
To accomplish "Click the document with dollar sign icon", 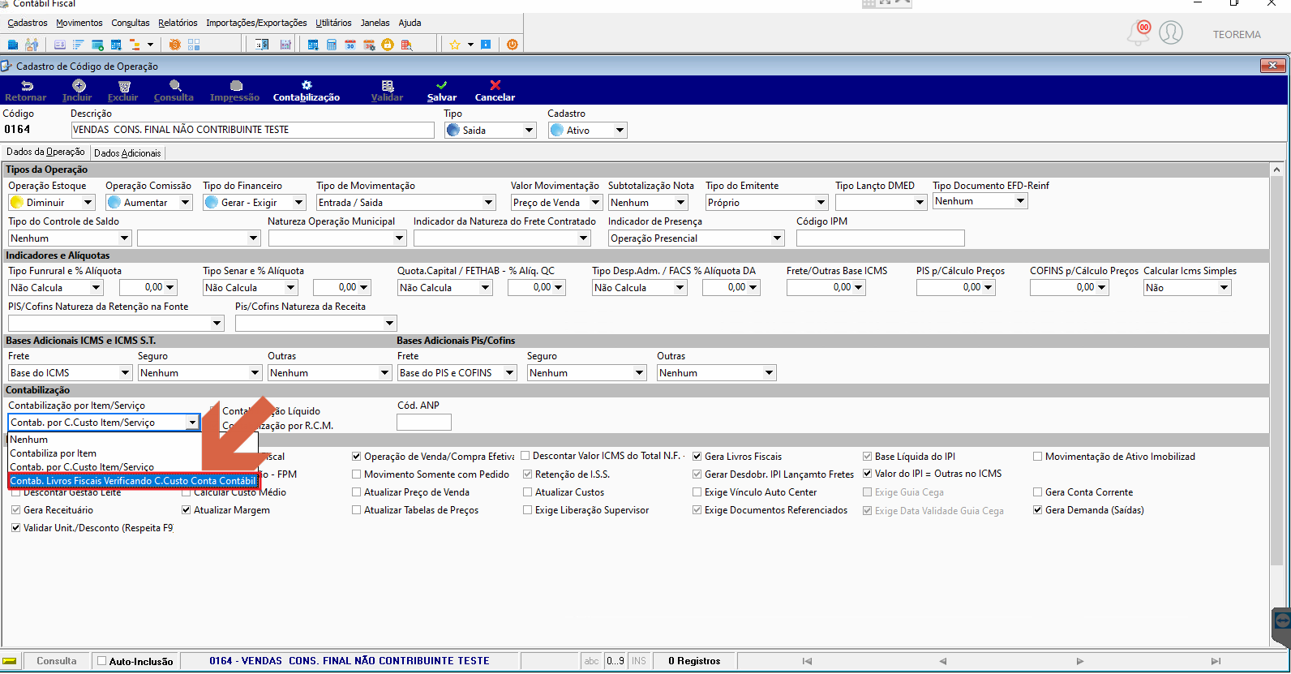I will (x=262, y=45).
